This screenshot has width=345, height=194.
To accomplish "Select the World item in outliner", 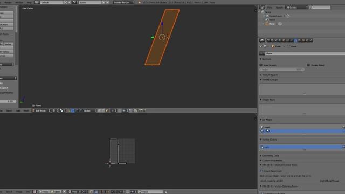I will pyautogui.click(x=272, y=20).
